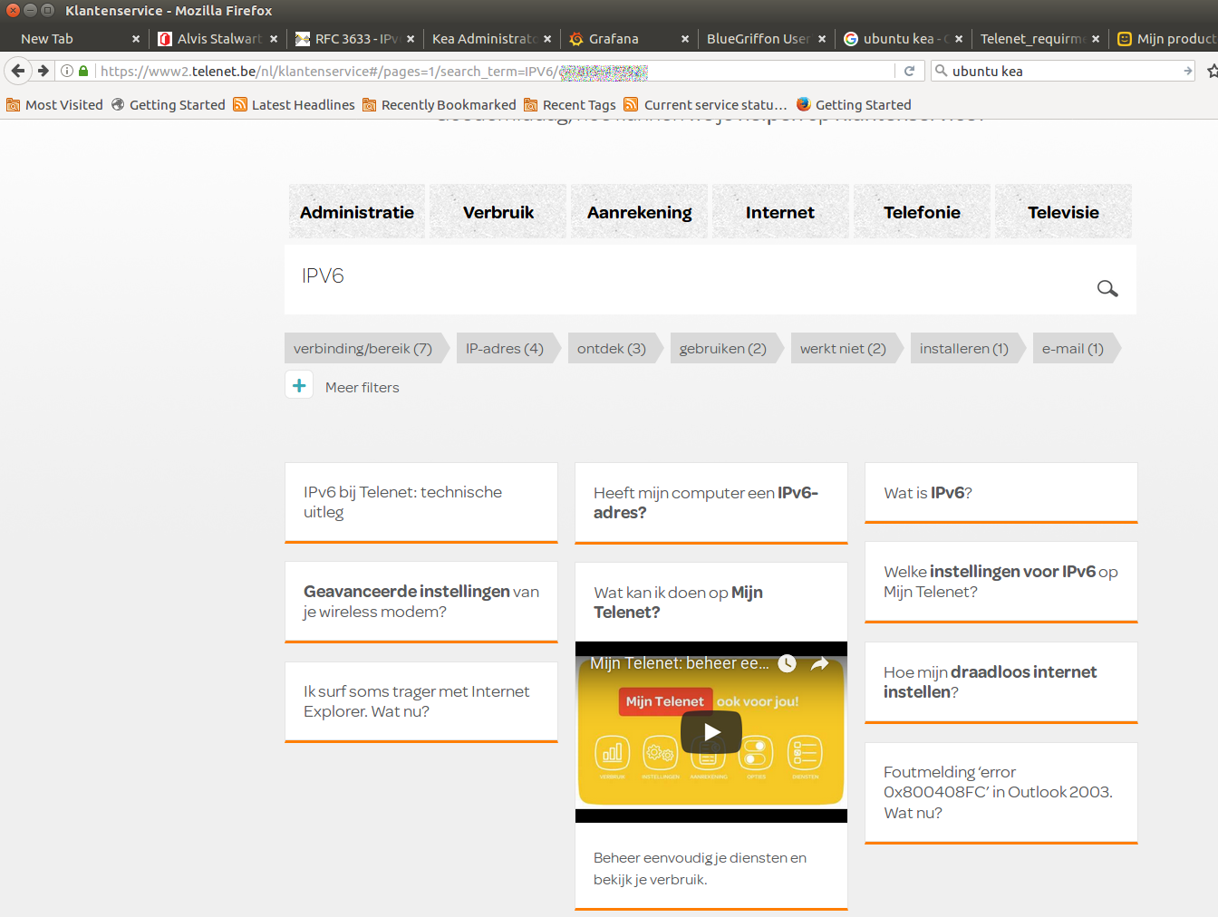Open the Recent Tags bookmarks folder
Viewport: 1218px width, 917px height.
[569, 105]
